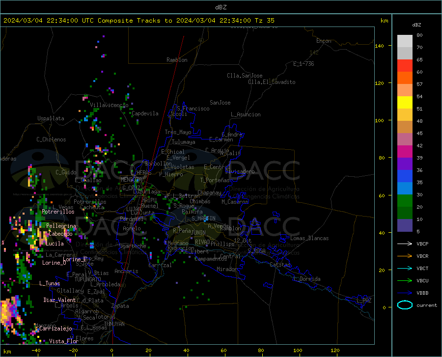Screen dimensions: 442x357
Task: Click the TUNUYAN map label
Action: 114,324
